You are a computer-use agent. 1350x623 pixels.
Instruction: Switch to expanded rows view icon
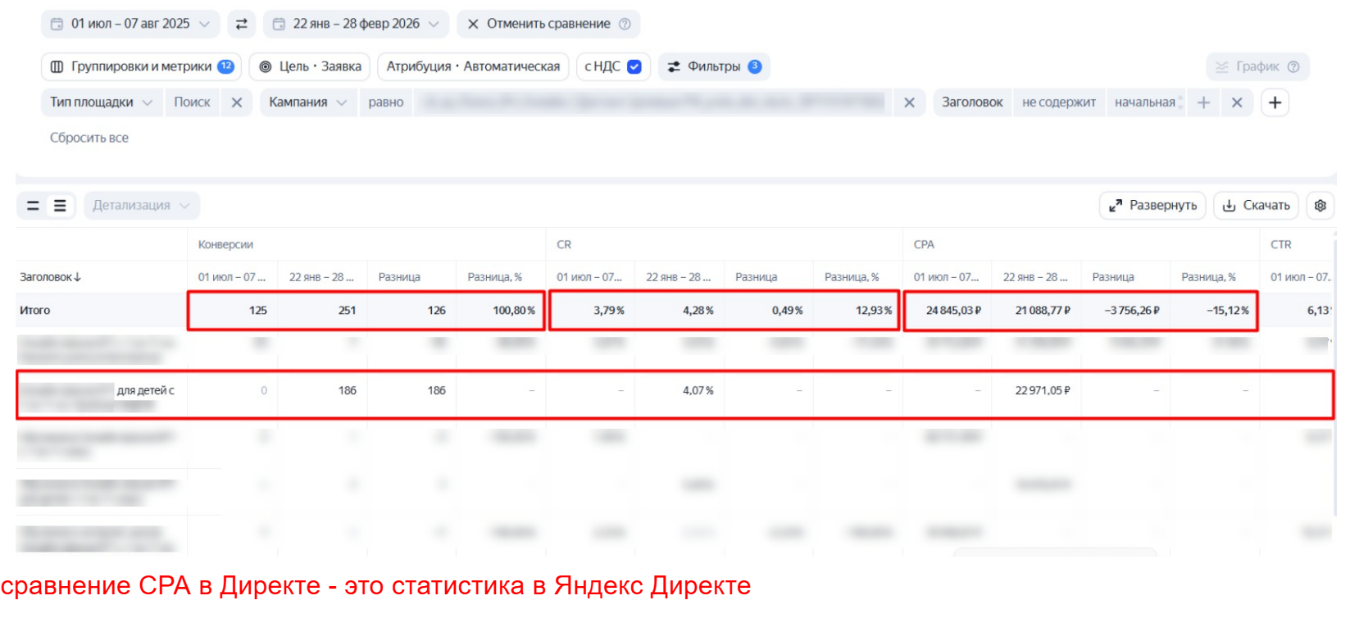60,206
